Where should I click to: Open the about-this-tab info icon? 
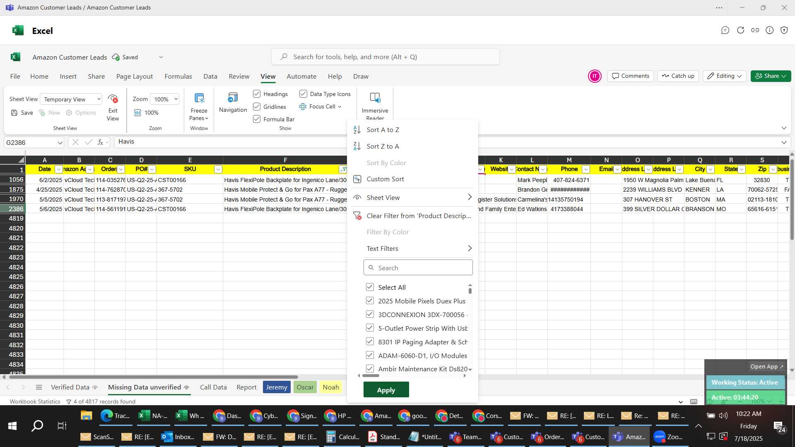point(769,30)
